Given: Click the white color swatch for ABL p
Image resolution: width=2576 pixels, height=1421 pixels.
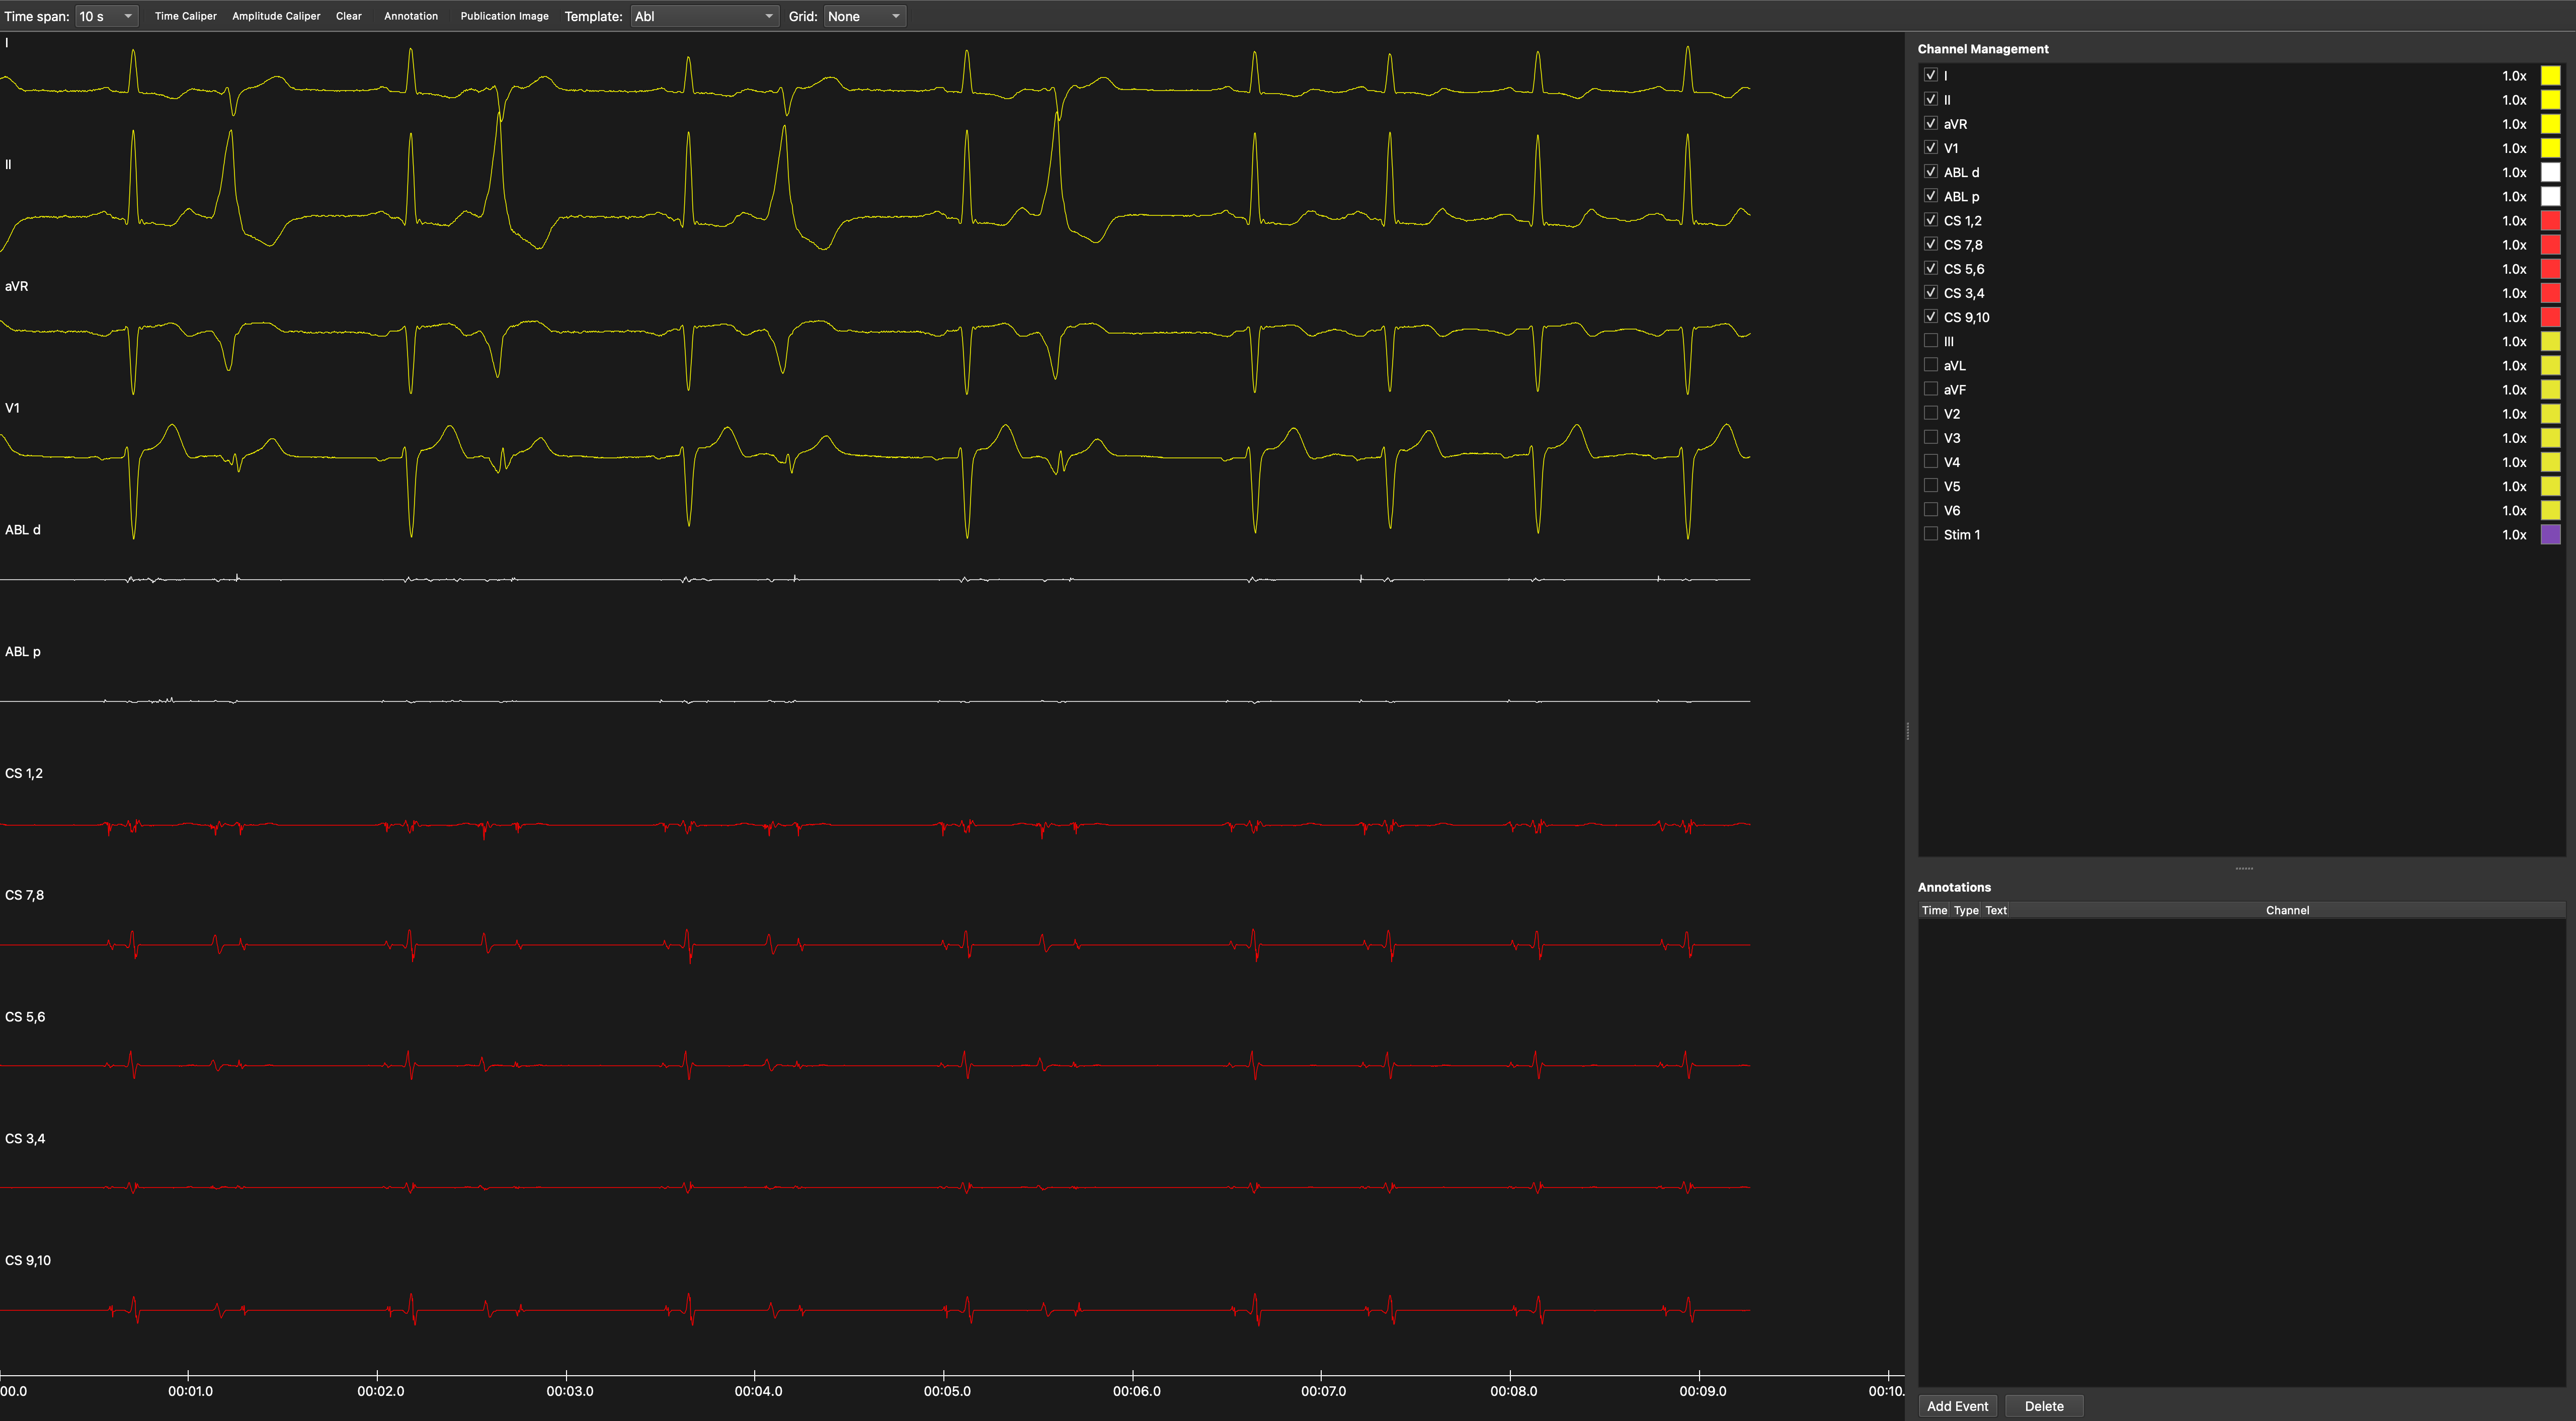Looking at the screenshot, I should click(x=2550, y=196).
